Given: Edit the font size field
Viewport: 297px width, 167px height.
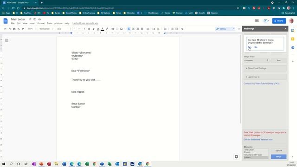Looking at the screenshot, I should click(79, 29).
